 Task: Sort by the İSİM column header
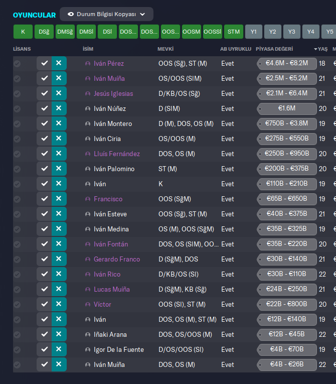(88, 49)
